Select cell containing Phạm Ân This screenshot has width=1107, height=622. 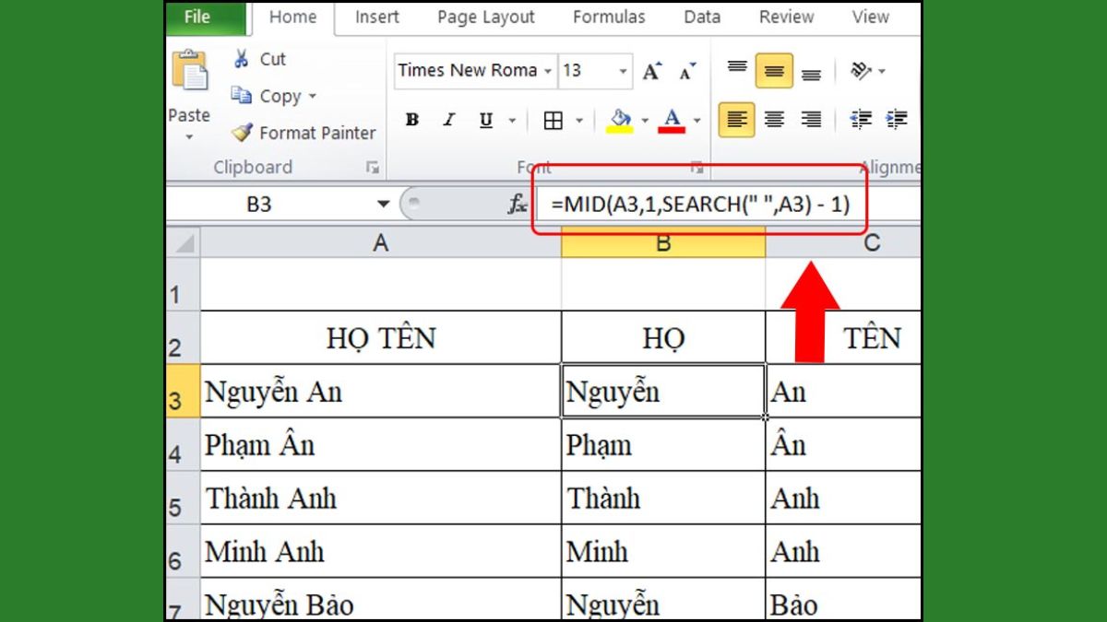tap(380, 444)
